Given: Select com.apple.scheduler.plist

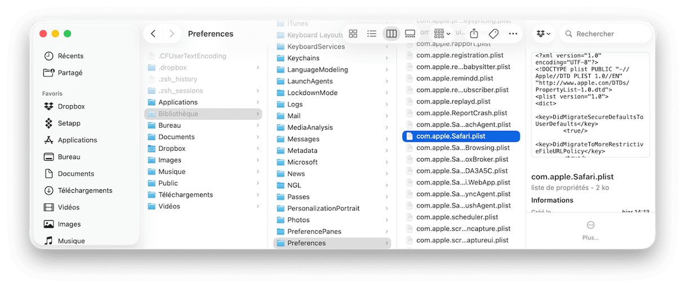Looking at the screenshot, I should click(x=457, y=217).
